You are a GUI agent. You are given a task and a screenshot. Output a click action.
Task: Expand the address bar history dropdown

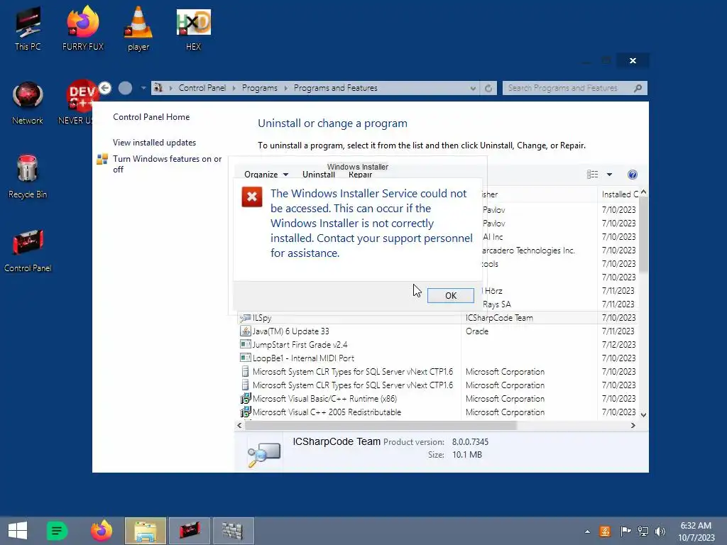tap(472, 88)
